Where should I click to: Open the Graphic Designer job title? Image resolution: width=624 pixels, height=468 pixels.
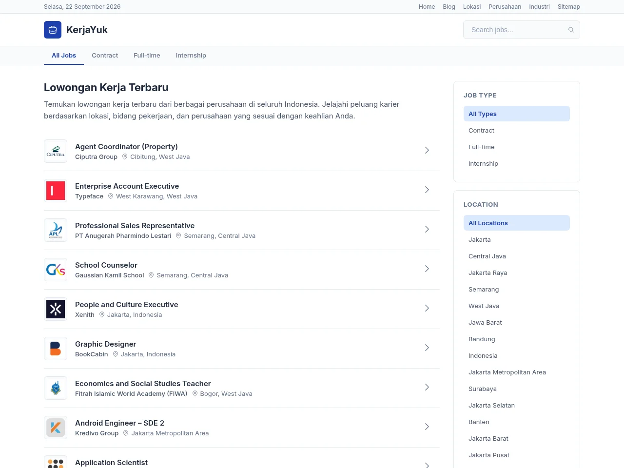[x=105, y=344]
